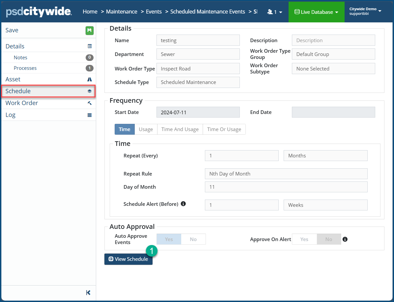The image size is (394, 302).
Task: Open Work Order Subtype dropdown showing None Selected
Action: [333, 69]
